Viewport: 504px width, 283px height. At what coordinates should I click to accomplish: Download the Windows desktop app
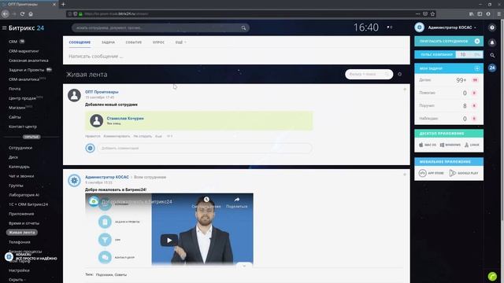point(450,145)
